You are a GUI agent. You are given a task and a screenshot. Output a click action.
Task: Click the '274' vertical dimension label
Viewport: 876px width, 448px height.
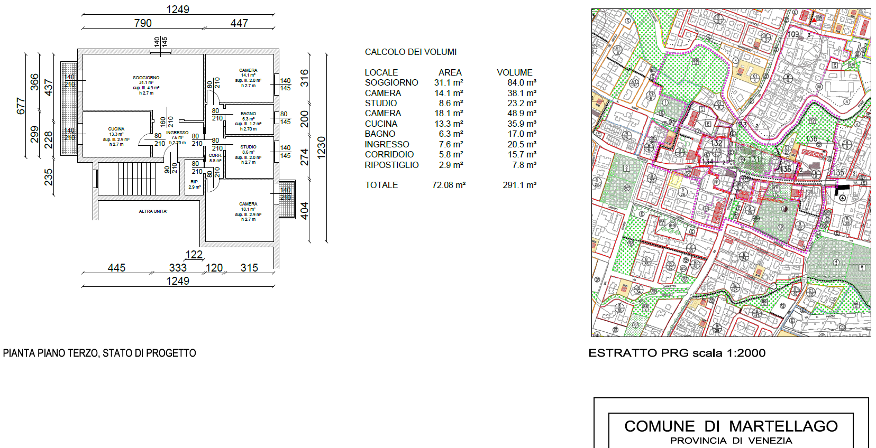click(304, 157)
